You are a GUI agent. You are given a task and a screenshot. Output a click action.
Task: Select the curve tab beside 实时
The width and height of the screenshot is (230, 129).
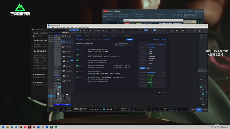[148, 68]
